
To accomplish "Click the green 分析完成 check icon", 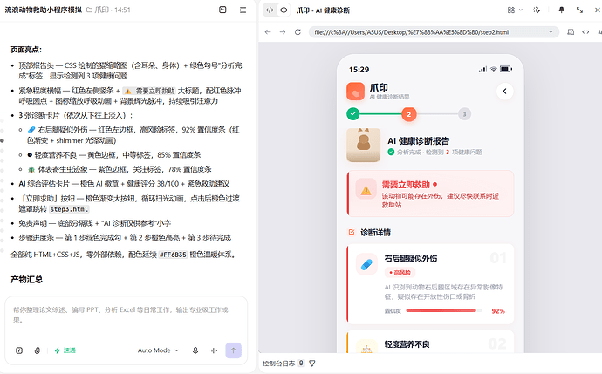I will (x=391, y=152).
